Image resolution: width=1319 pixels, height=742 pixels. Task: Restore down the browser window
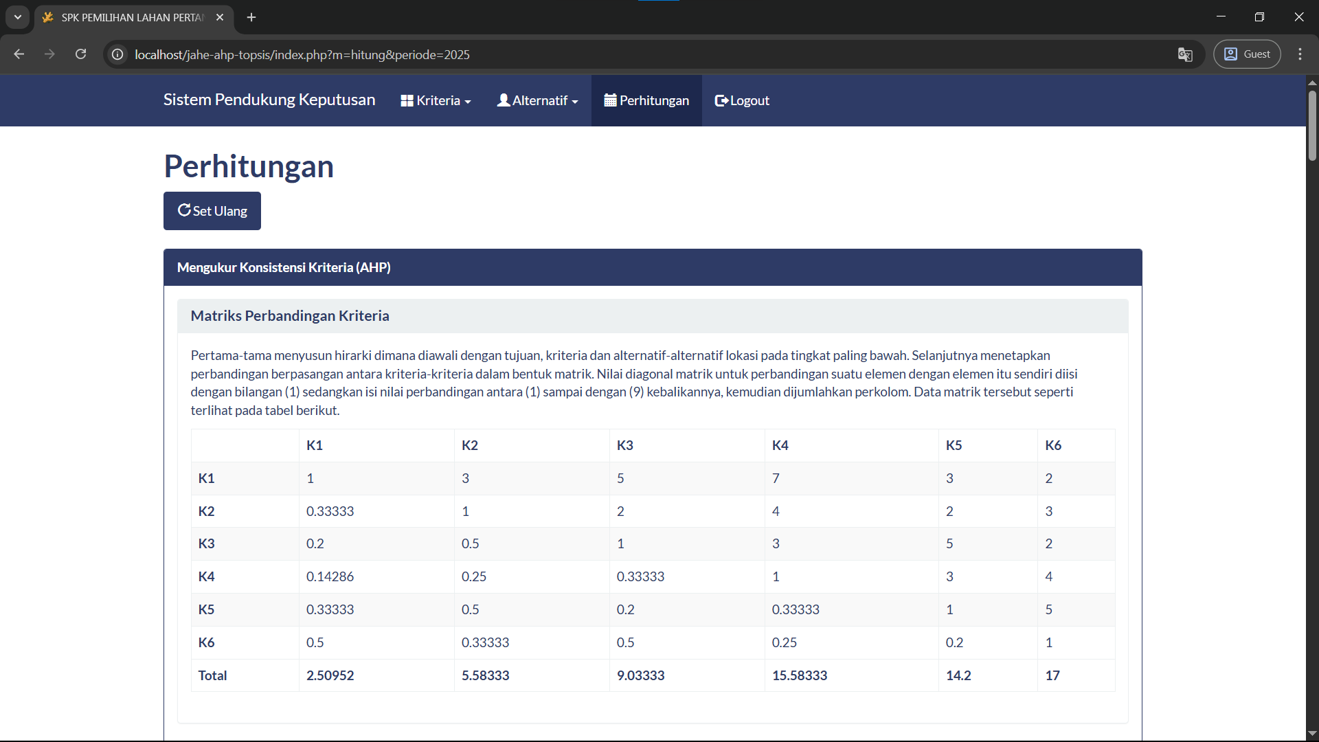tap(1259, 17)
